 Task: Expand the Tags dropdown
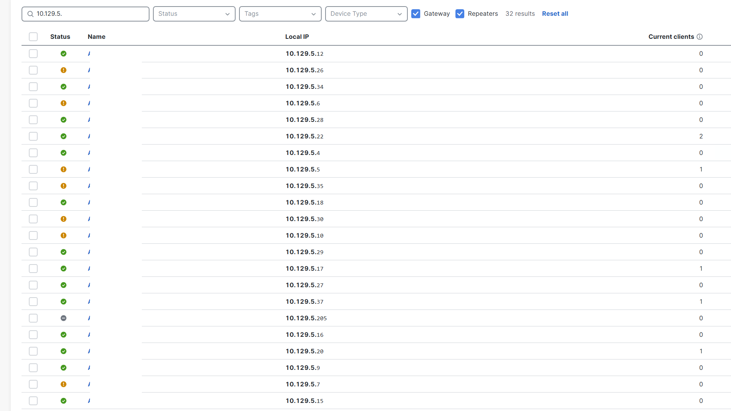click(280, 13)
